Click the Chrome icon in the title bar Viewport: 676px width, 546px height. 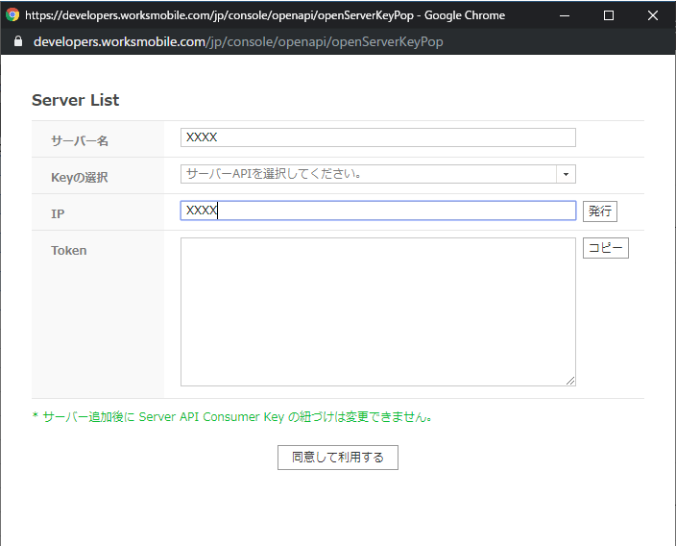12,15
